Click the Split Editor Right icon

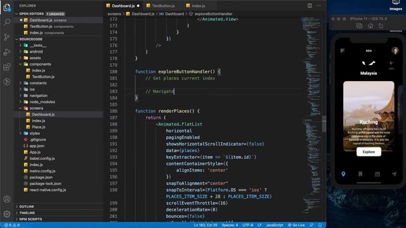(x=310, y=6)
